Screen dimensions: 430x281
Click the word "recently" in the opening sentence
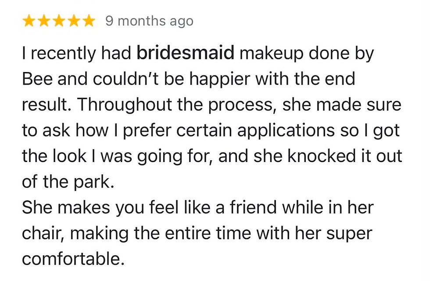[x=63, y=54]
